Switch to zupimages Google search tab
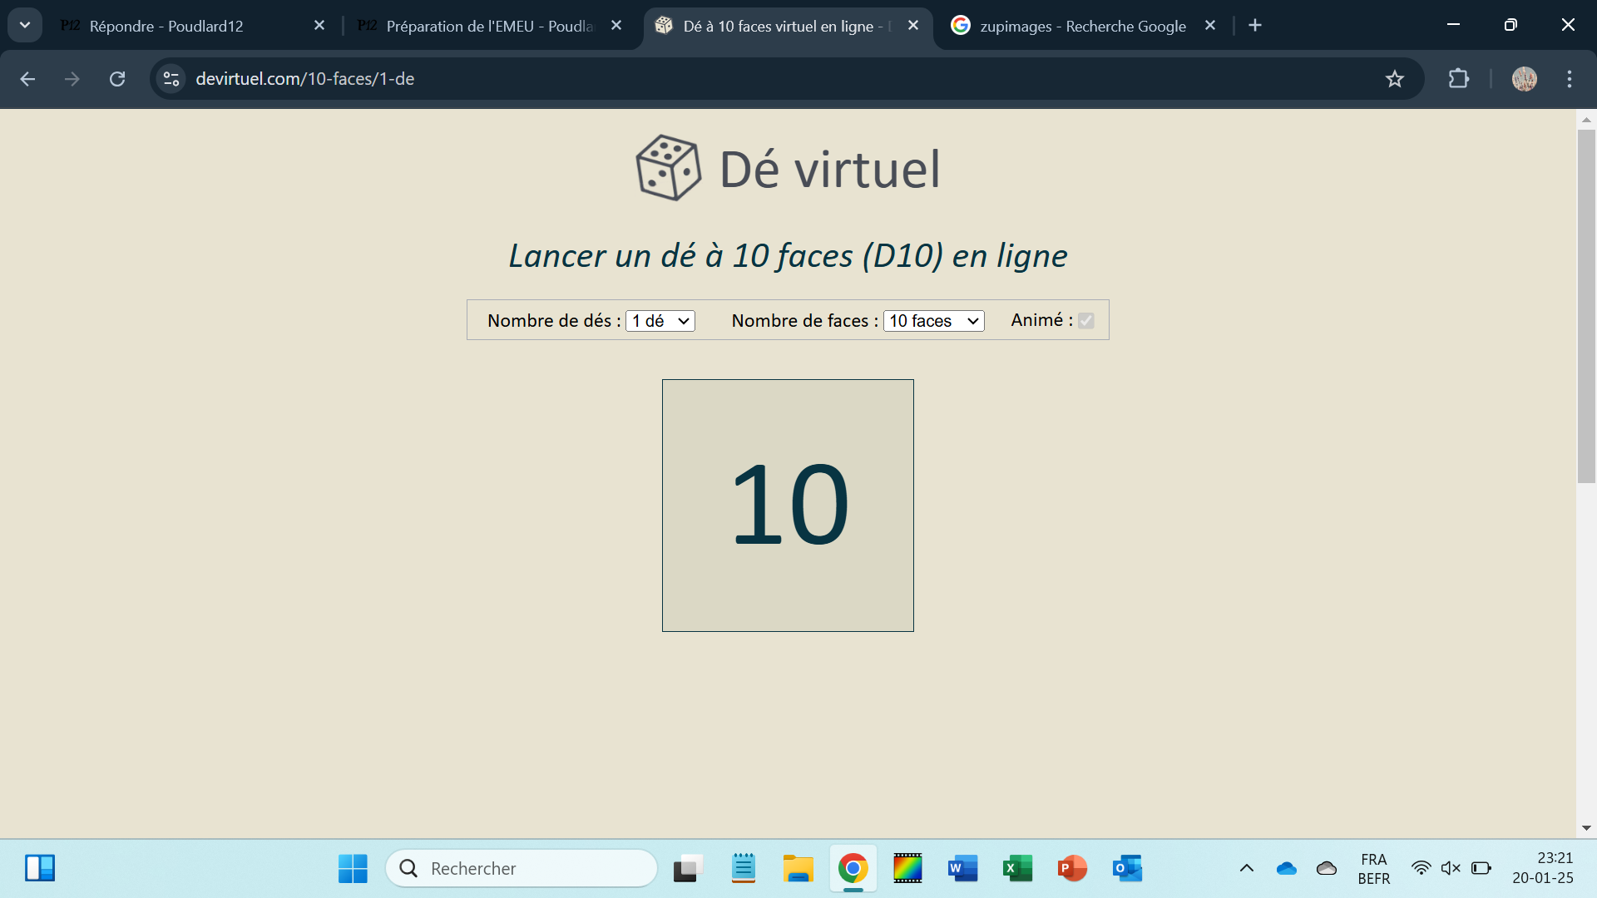The image size is (1597, 898). (1081, 26)
